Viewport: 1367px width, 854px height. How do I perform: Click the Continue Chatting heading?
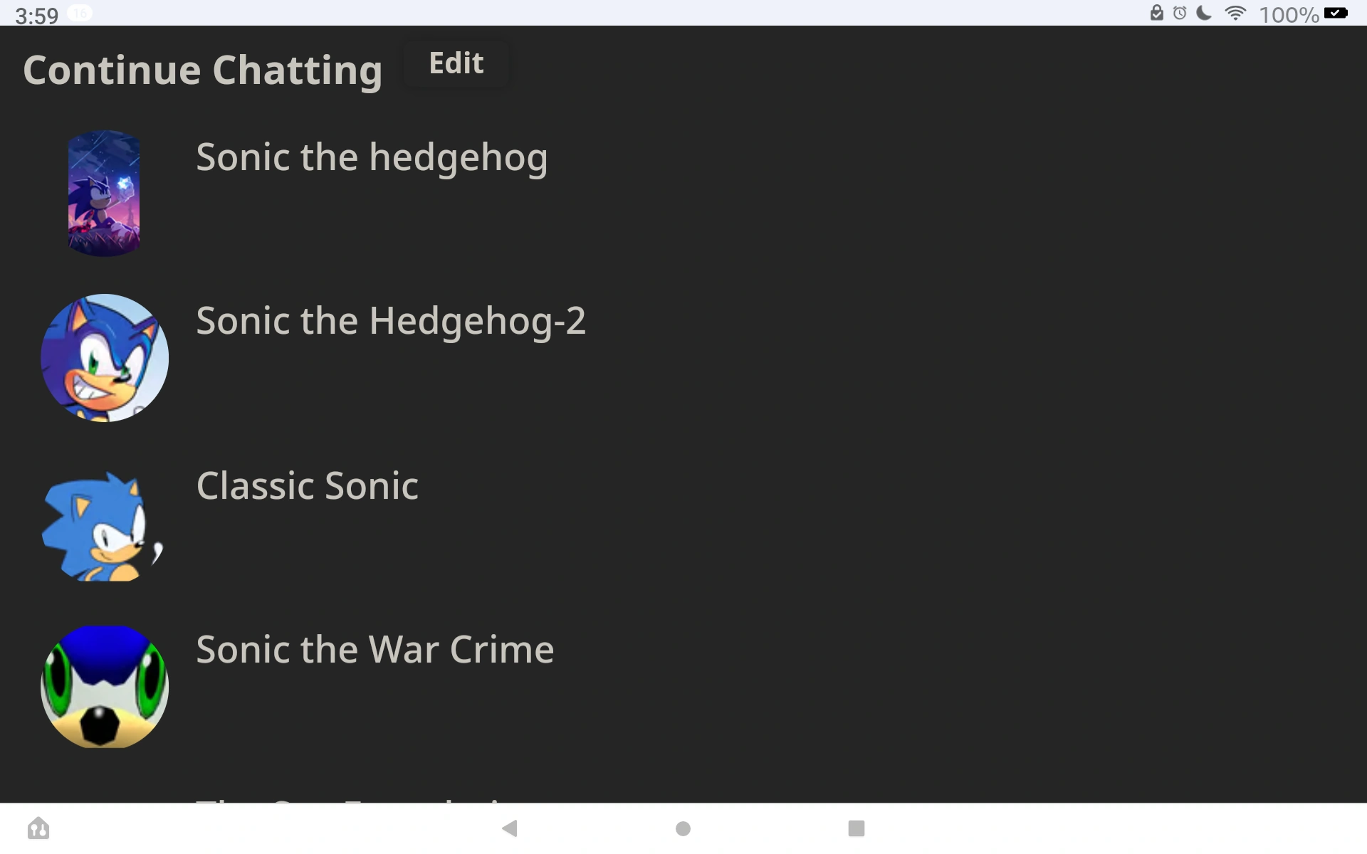tap(203, 70)
